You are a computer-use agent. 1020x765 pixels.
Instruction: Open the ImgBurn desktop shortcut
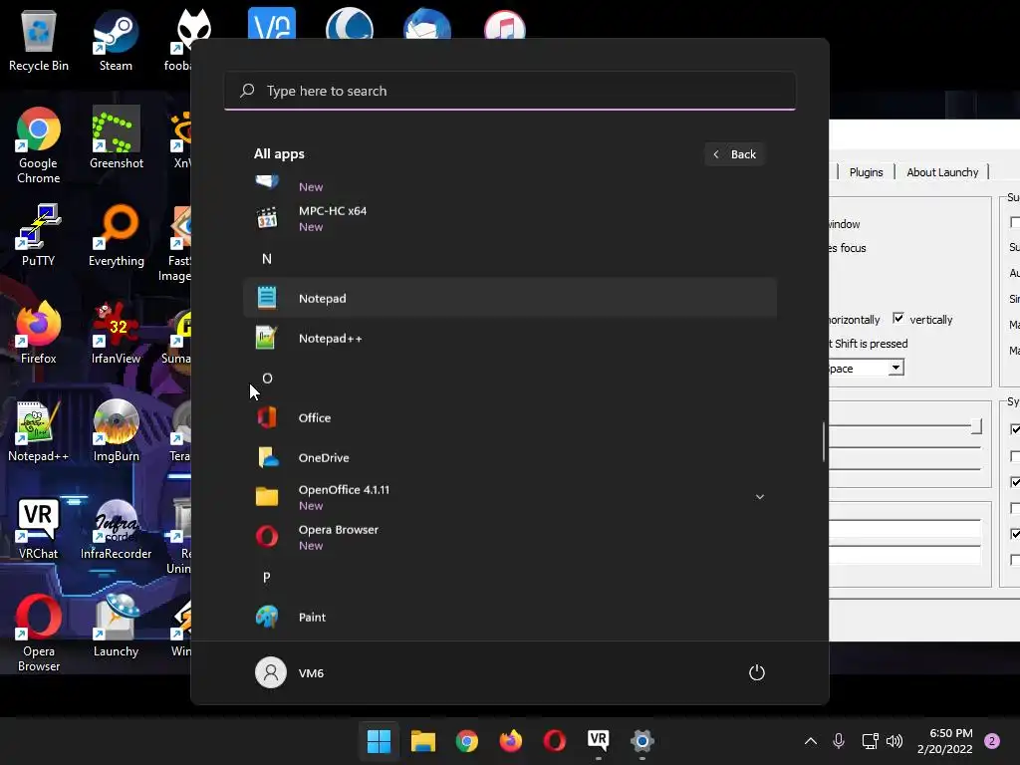point(117,430)
